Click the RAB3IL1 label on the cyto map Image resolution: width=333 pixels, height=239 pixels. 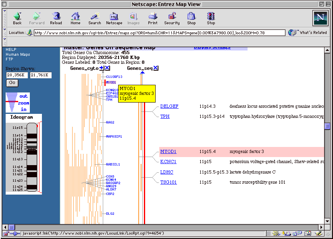113,164
